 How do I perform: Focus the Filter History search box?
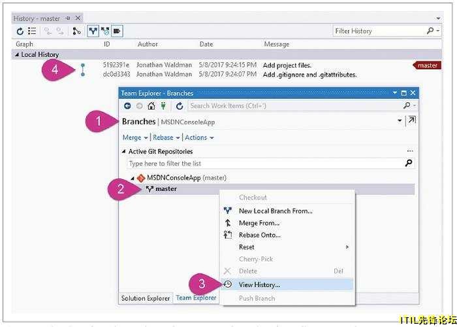click(379, 31)
